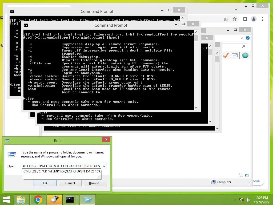Viewport: 273px width, 205px height.
Task: Toggle Chrome side panel icon
Action: tap(245, 19)
